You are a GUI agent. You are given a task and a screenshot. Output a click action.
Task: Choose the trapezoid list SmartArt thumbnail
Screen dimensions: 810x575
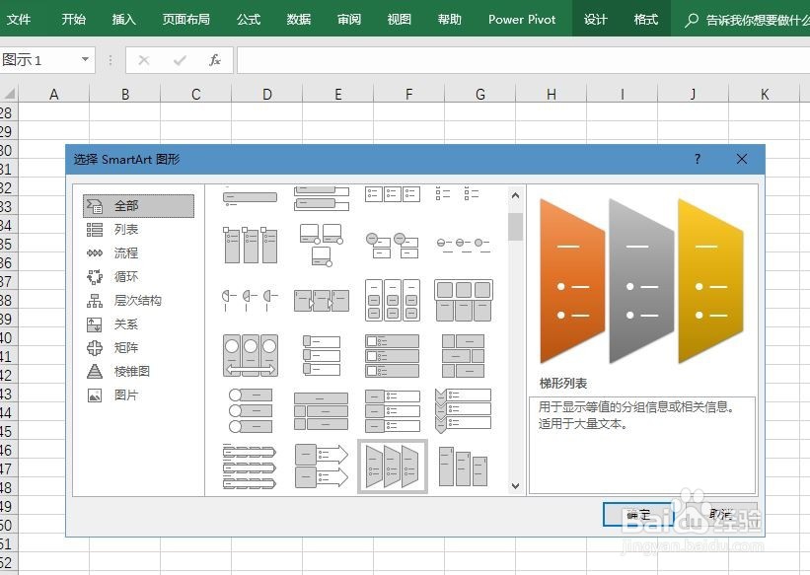(392, 467)
